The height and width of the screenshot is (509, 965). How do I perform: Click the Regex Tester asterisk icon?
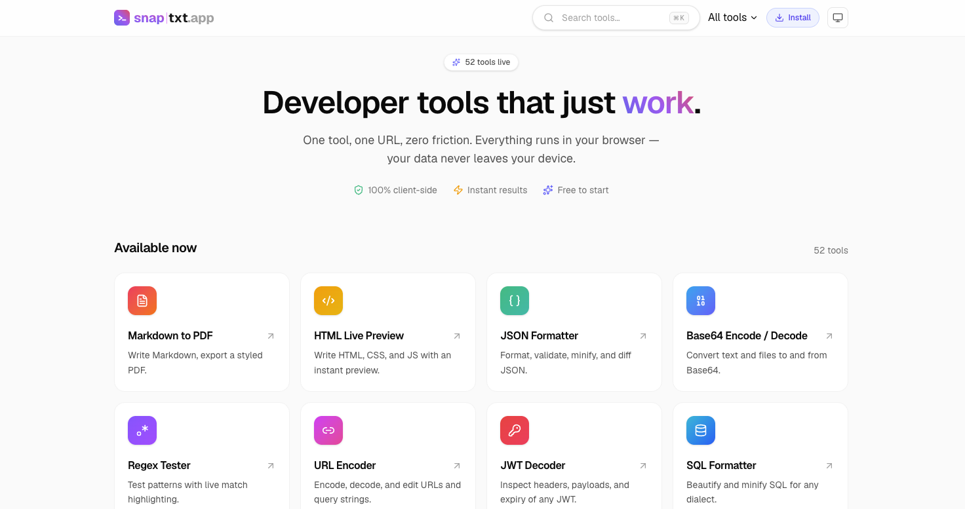click(142, 430)
